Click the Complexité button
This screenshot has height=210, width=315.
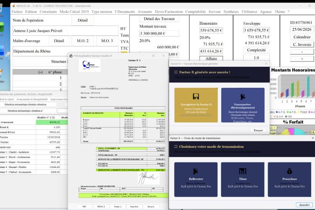[256, 50]
